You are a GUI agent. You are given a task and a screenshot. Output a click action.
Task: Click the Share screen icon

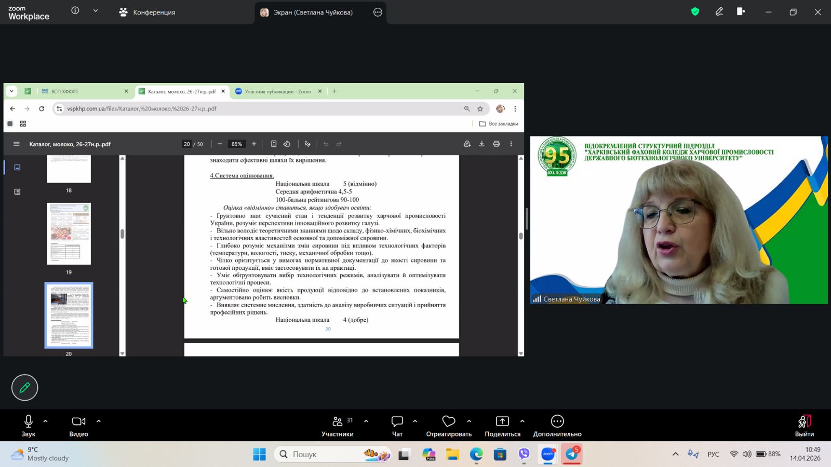pos(502,421)
